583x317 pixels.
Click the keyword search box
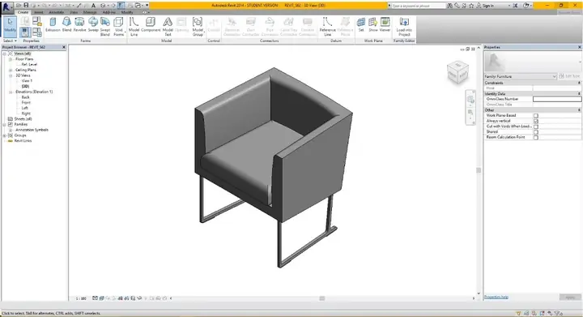click(x=418, y=6)
